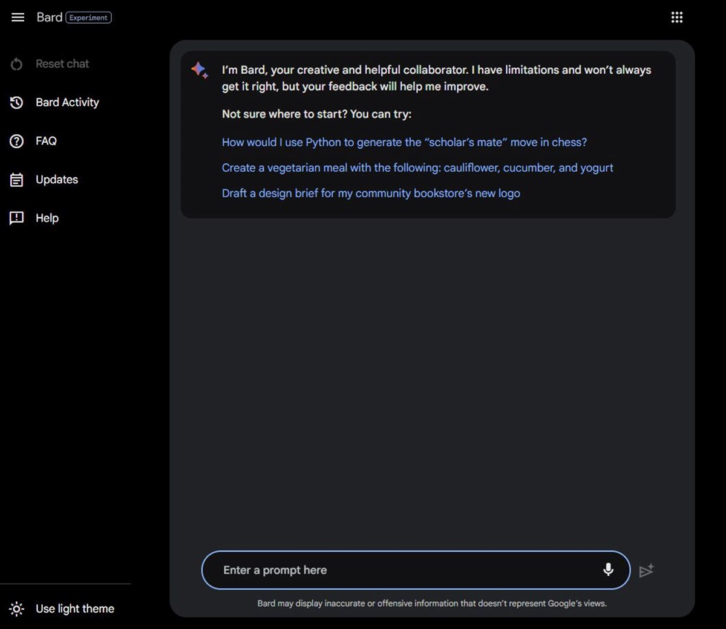The height and width of the screenshot is (629, 726).
Task: Open the Google apps grid
Action: [x=676, y=18]
